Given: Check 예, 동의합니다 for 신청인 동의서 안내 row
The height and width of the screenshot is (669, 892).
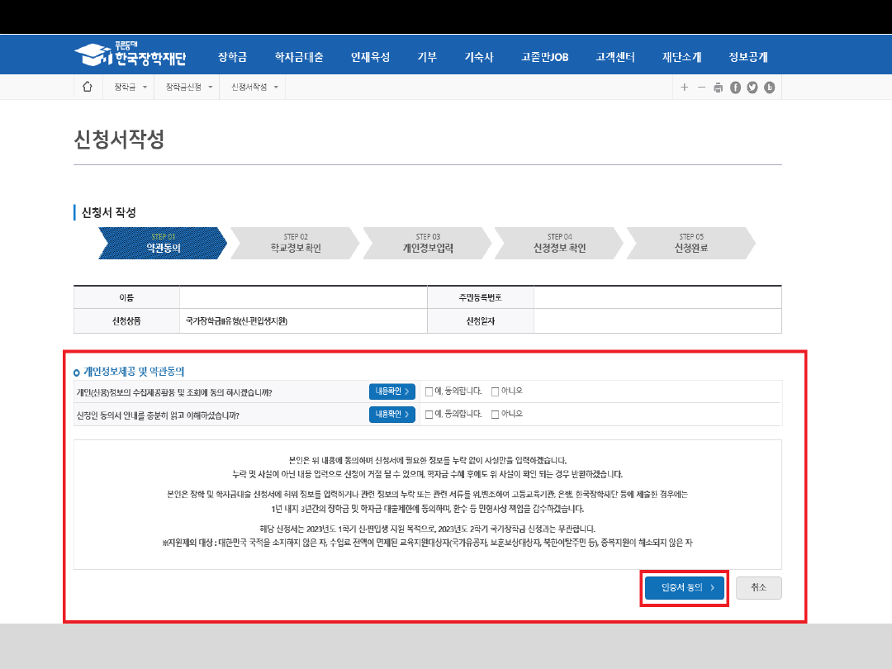Looking at the screenshot, I should [429, 414].
